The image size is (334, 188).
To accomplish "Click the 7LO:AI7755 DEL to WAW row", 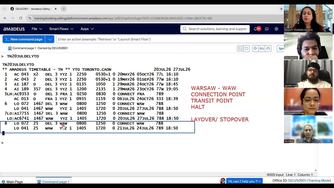I will click(x=84, y=114).
